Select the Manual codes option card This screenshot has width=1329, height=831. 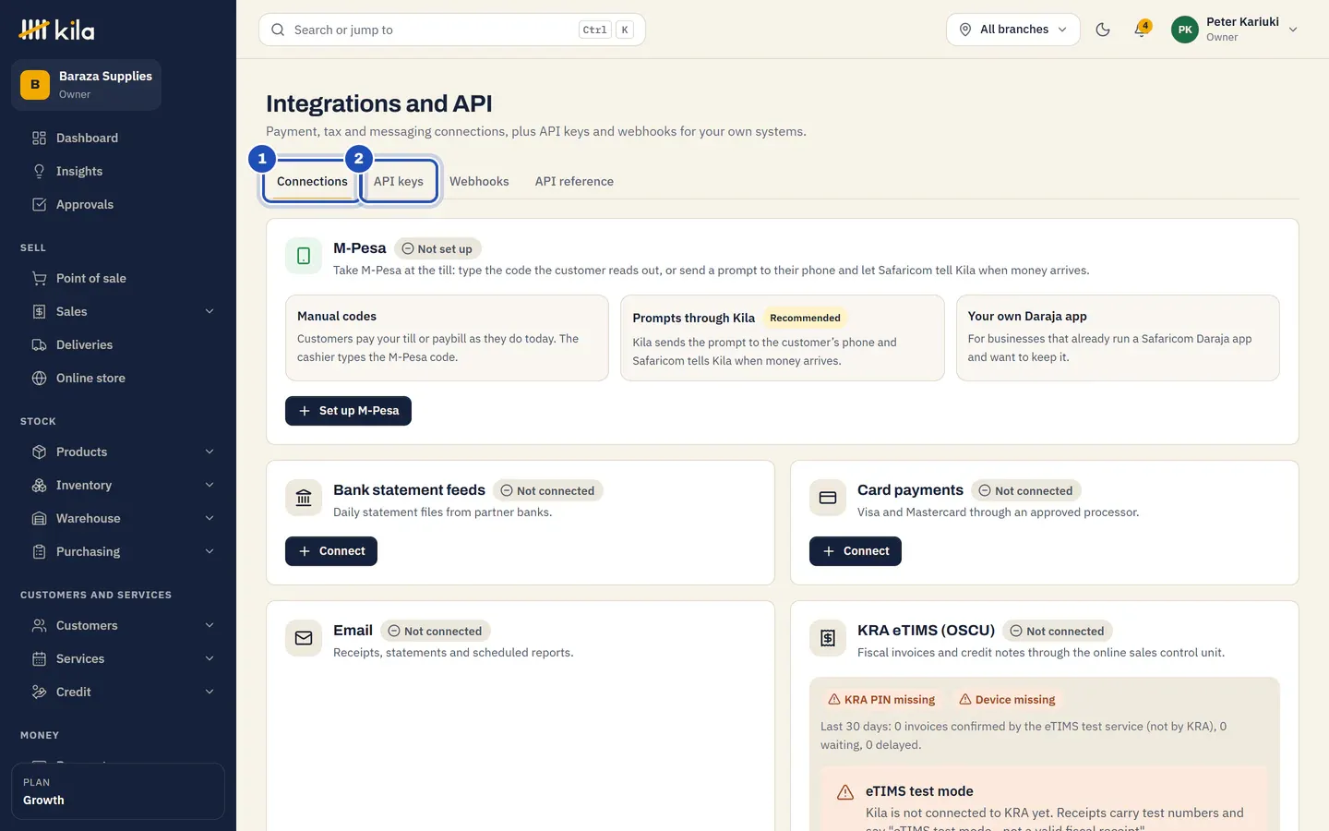[447, 338]
